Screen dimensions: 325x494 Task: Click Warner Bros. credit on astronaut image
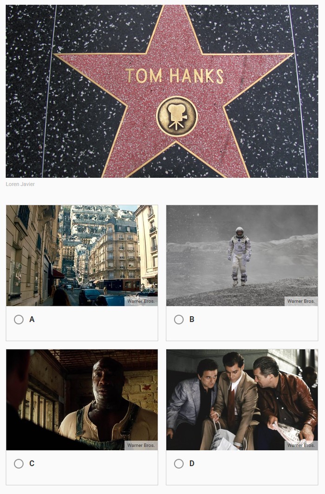coord(301,301)
